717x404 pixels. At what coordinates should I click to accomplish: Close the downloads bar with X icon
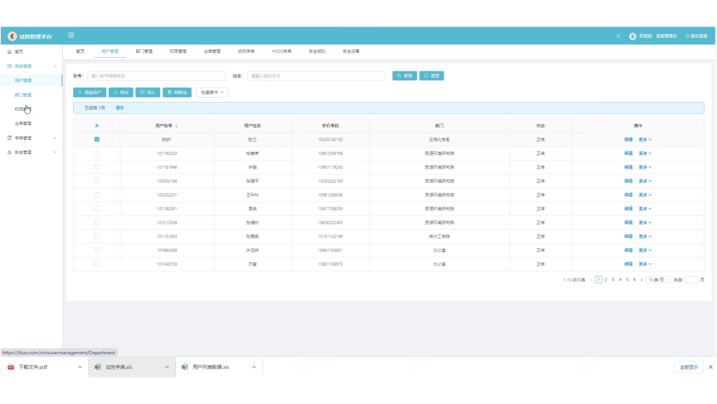pos(711,367)
